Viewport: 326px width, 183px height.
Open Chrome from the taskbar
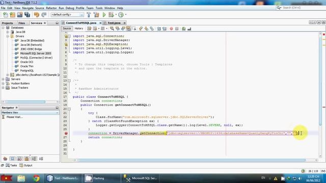pos(36,178)
